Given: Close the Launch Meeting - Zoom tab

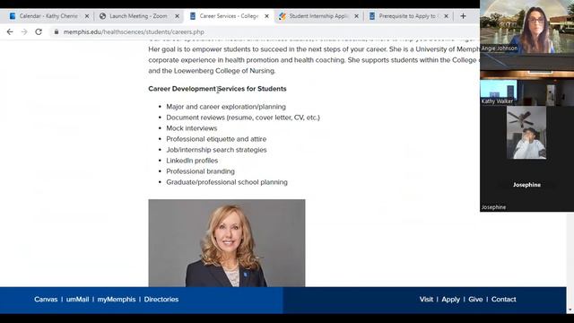Looking at the screenshot, I should (178, 16).
